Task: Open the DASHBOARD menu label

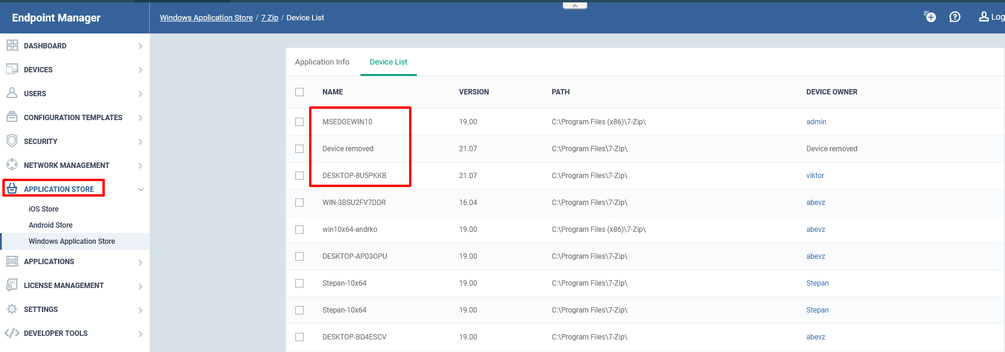Action: [45, 46]
